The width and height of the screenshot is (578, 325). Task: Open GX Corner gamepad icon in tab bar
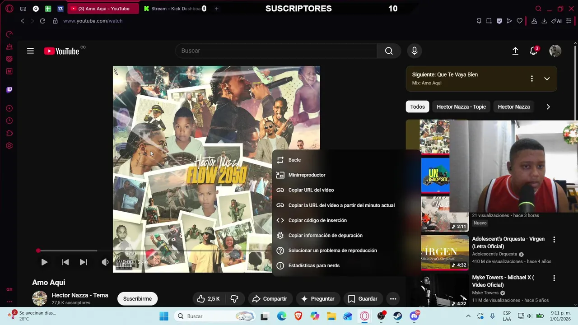(x=23, y=9)
